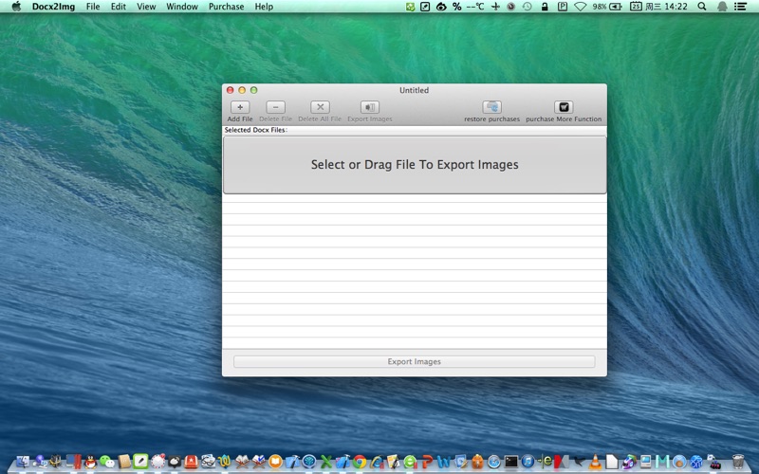Click the percent icon in menu bar

point(456,7)
